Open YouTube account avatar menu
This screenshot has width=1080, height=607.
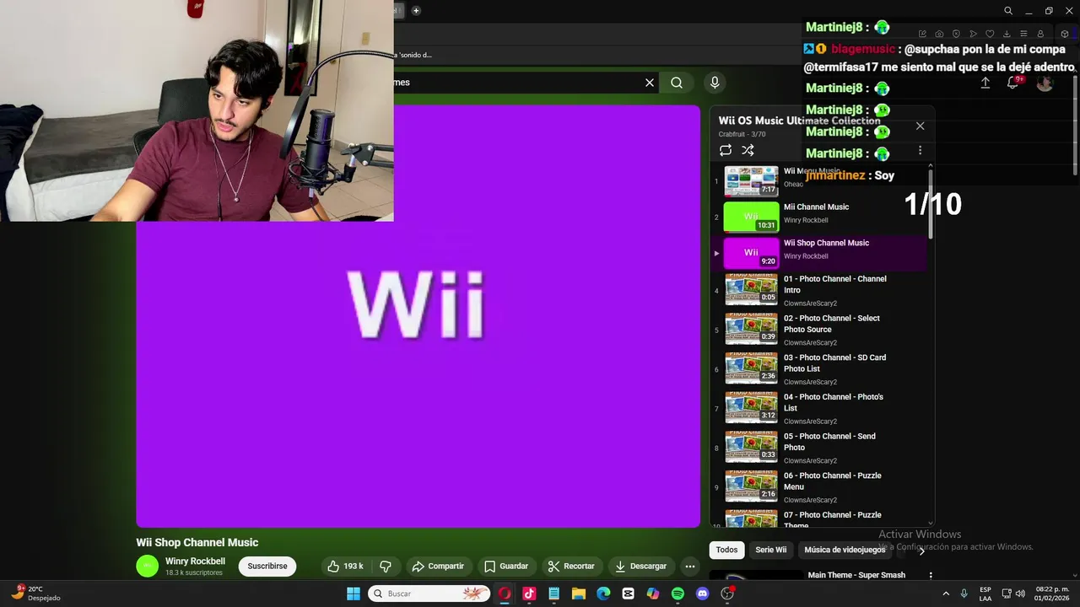pos(1045,83)
